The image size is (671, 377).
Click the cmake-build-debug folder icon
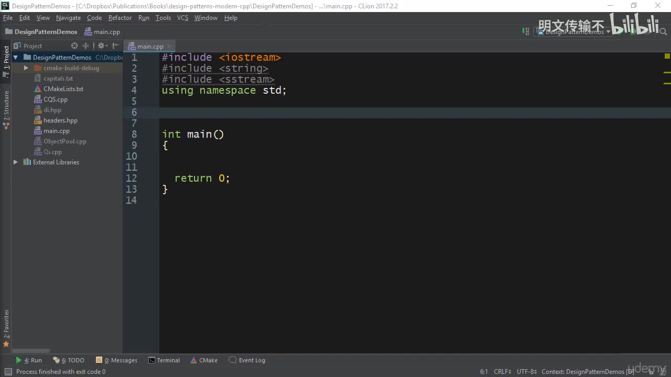[38, 68]
